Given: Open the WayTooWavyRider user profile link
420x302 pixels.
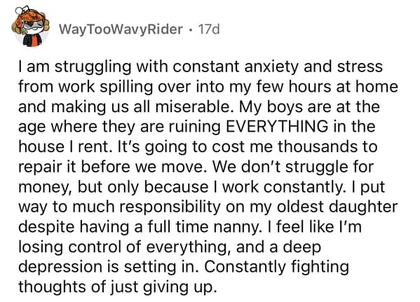Looking at the screenshot, I should (x=121, y=29).
